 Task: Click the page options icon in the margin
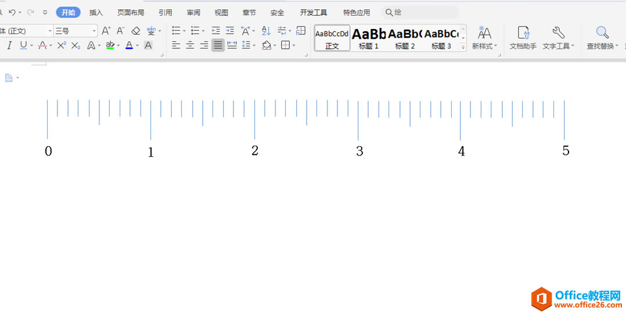click(9, 78)
